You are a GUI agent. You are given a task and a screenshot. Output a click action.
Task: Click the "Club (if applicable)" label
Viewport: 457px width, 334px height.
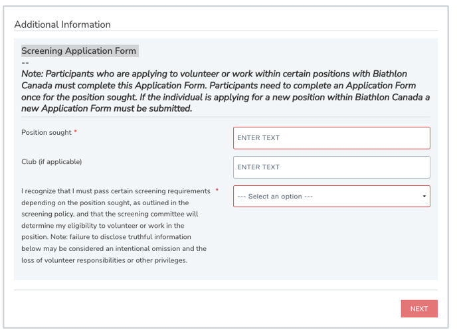(x=52, y=161)
